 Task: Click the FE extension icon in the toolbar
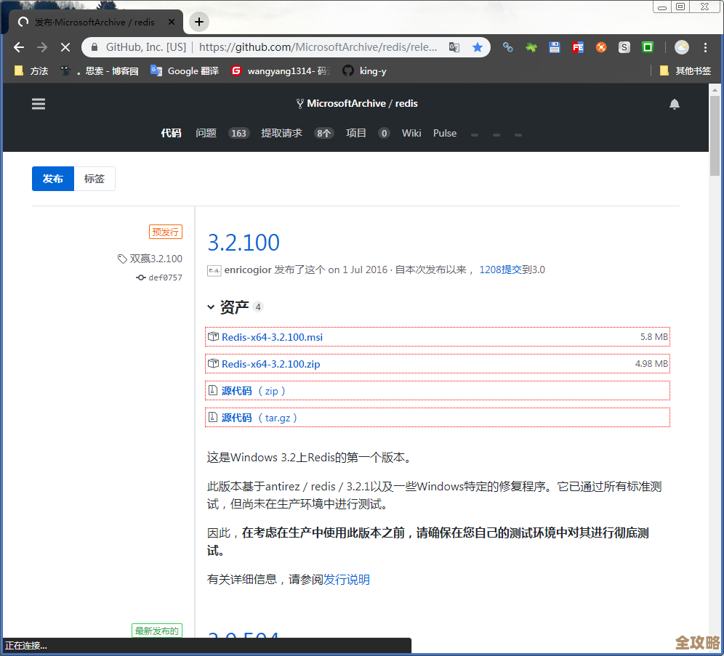coord(577,46)
